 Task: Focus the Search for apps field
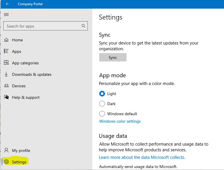coord(46,26)
